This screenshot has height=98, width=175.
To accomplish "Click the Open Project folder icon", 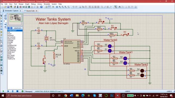I will click(x=5, y=7).
